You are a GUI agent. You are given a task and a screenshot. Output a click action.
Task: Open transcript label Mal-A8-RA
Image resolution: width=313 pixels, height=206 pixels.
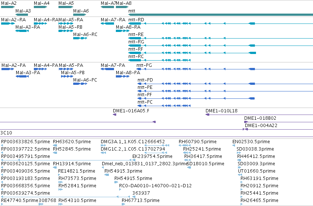[x=128, y=27]
